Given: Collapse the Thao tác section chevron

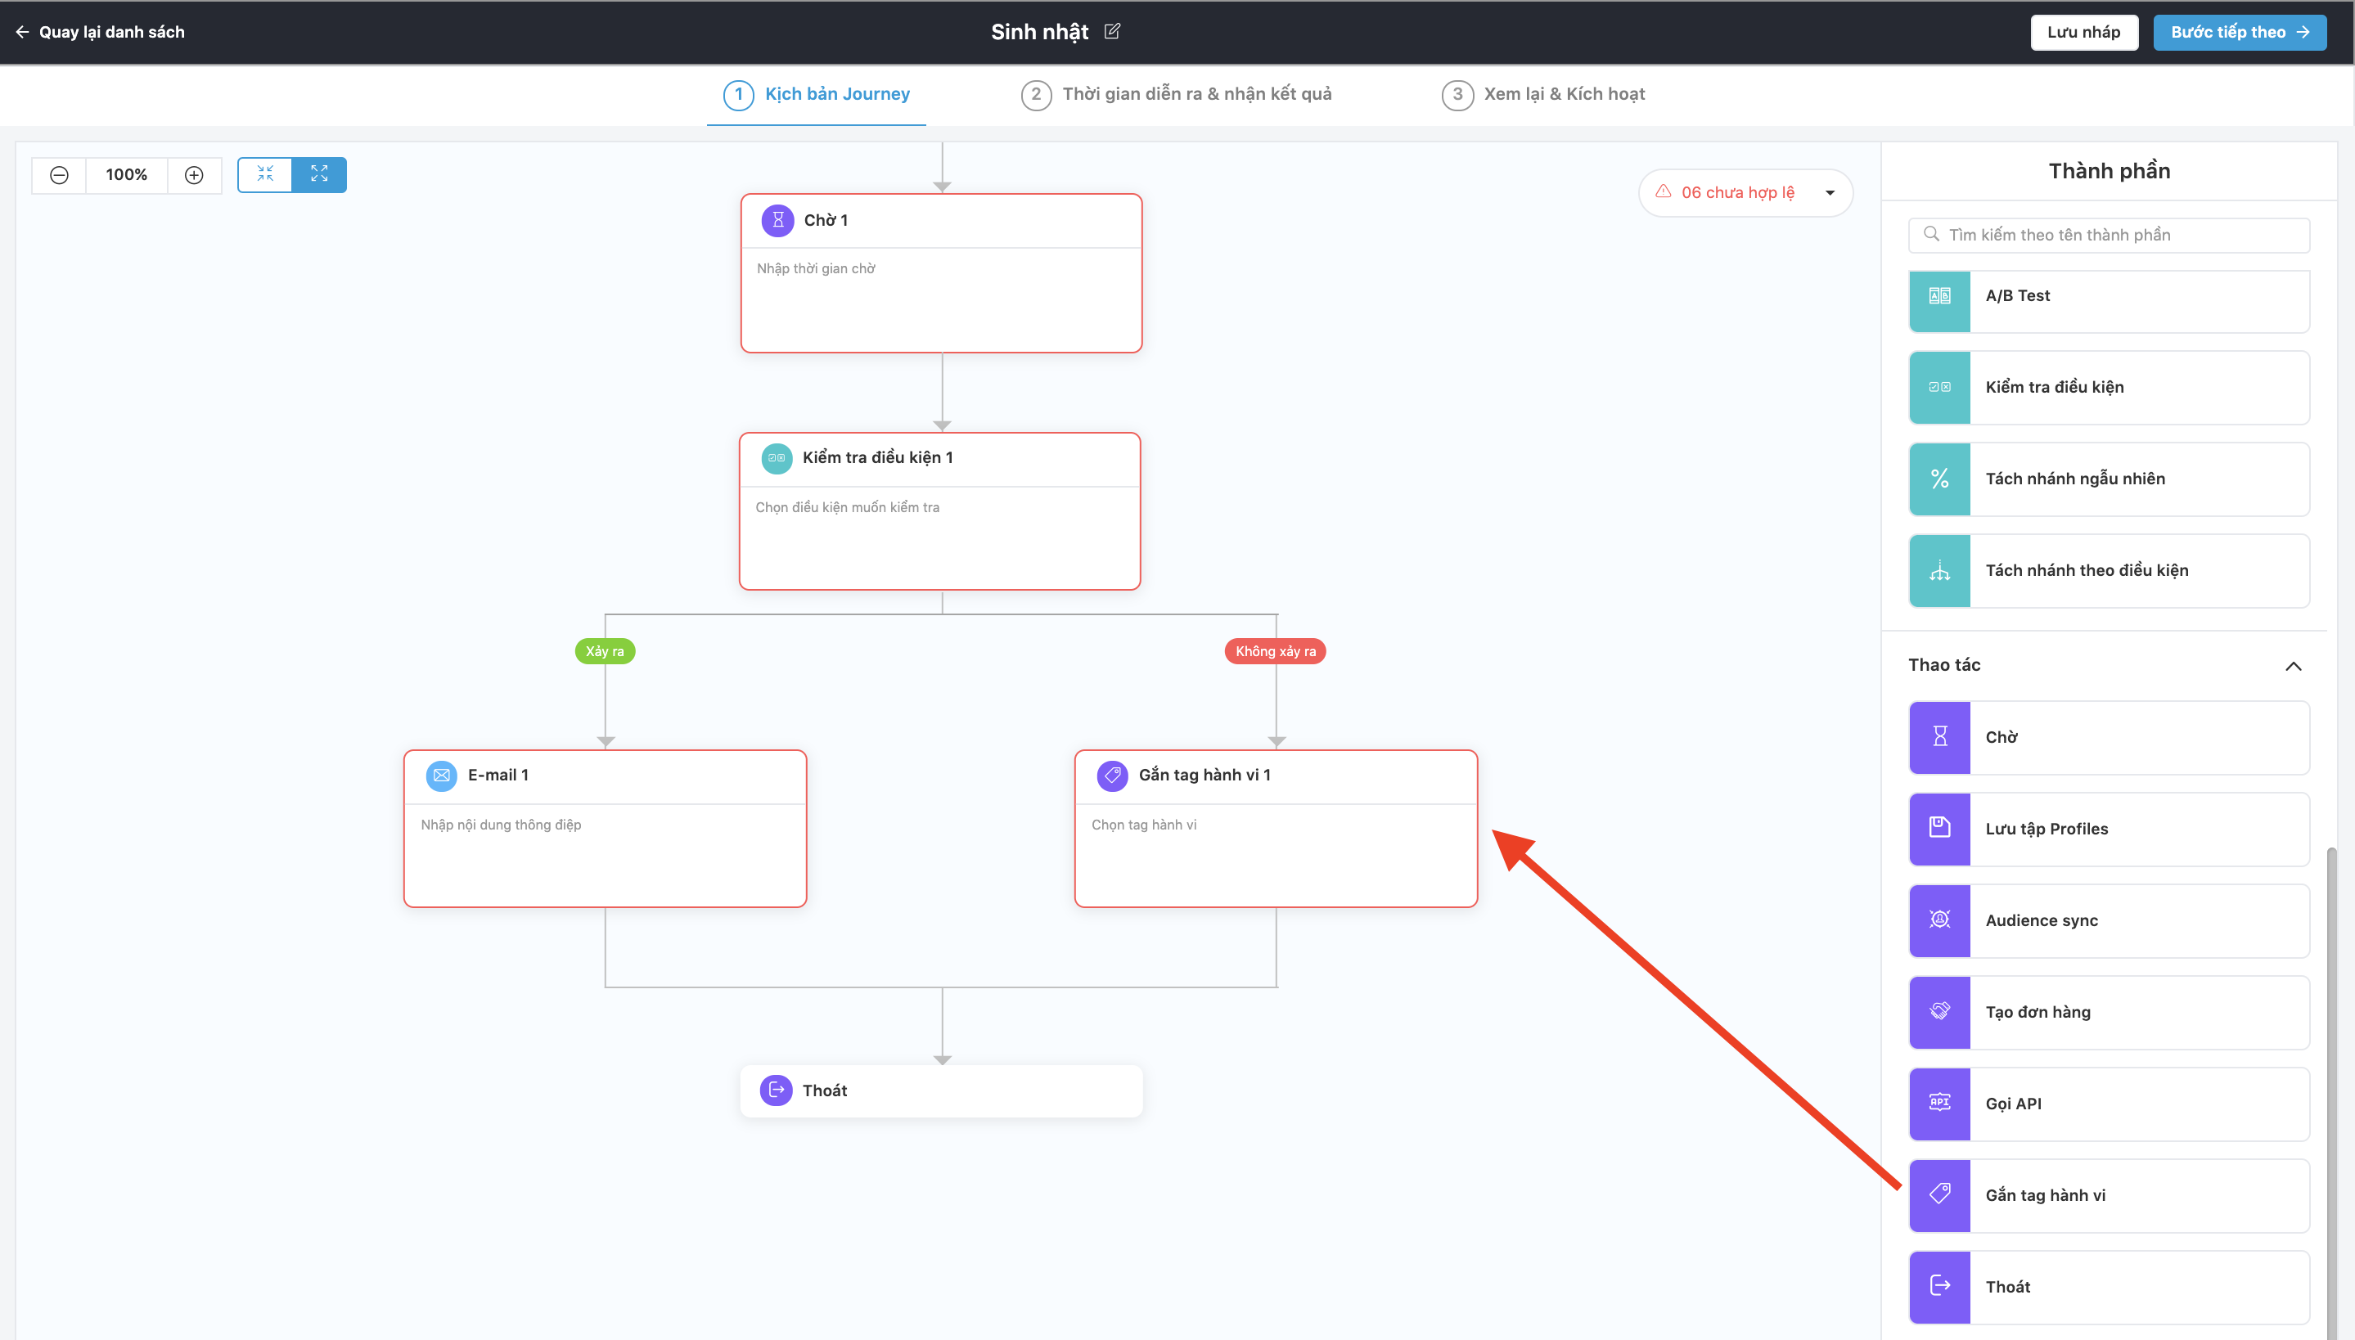Looking at the screenshot, I should click(2293, 665).
